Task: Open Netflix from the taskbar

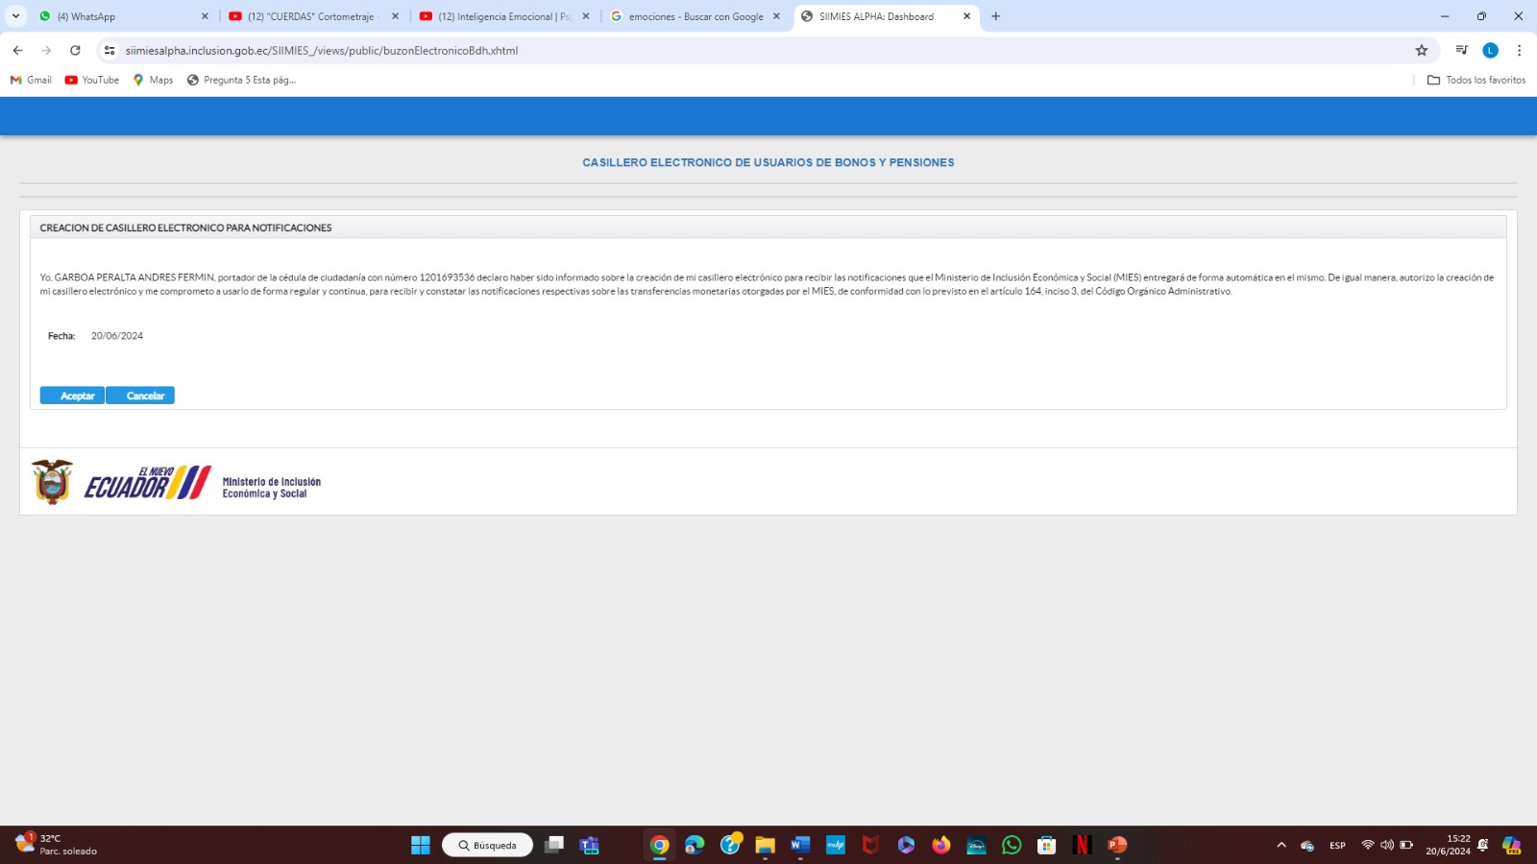Action: coord(1082,845)
